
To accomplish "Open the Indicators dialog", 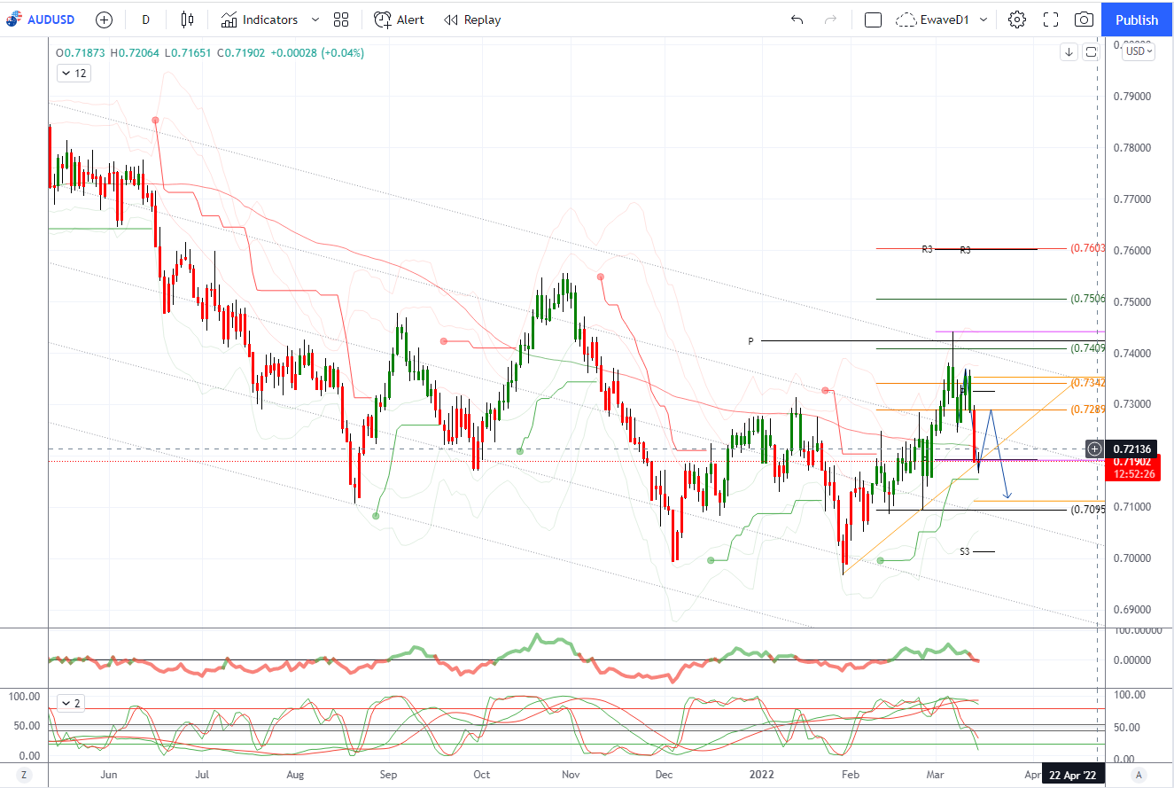I will tap(260, 20).
